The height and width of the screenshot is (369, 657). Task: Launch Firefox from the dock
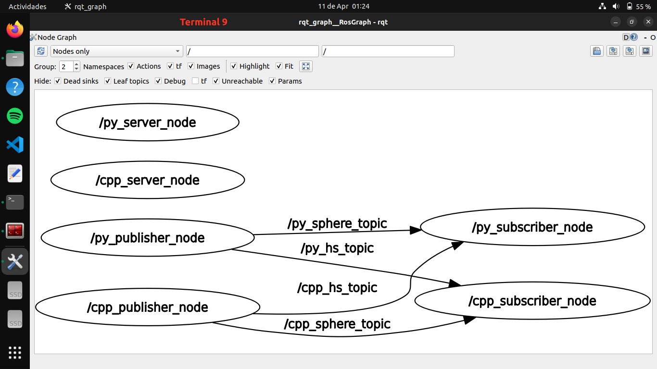click(x=15, y=30)
